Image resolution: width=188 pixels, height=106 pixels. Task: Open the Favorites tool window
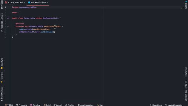point(2,77)
